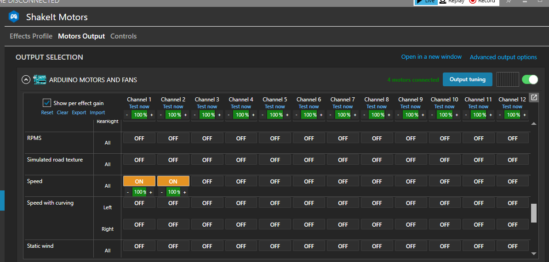
Task: Click the Import link
Action: pos(97,112)
